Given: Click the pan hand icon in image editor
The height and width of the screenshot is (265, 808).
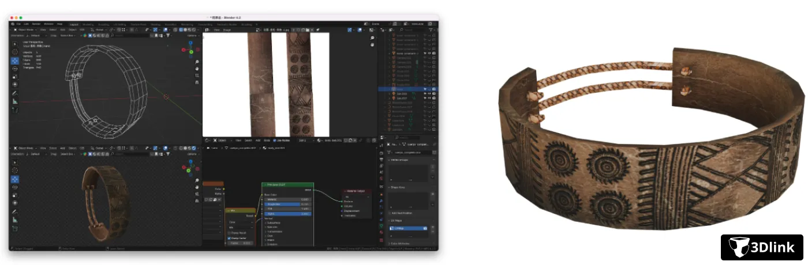Looking at the screenshot, I should pyautogui.click(x=372, y=44).
